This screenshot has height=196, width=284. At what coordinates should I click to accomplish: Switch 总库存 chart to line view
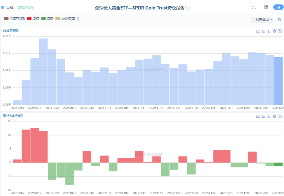[x=258, y=31]
